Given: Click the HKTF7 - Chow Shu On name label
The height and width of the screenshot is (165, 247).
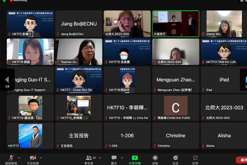Looking at the screenshot, I should pos(76,90).
